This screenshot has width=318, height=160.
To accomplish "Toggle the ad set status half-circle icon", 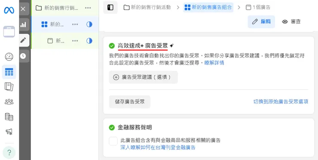I will tap(89, 24).
